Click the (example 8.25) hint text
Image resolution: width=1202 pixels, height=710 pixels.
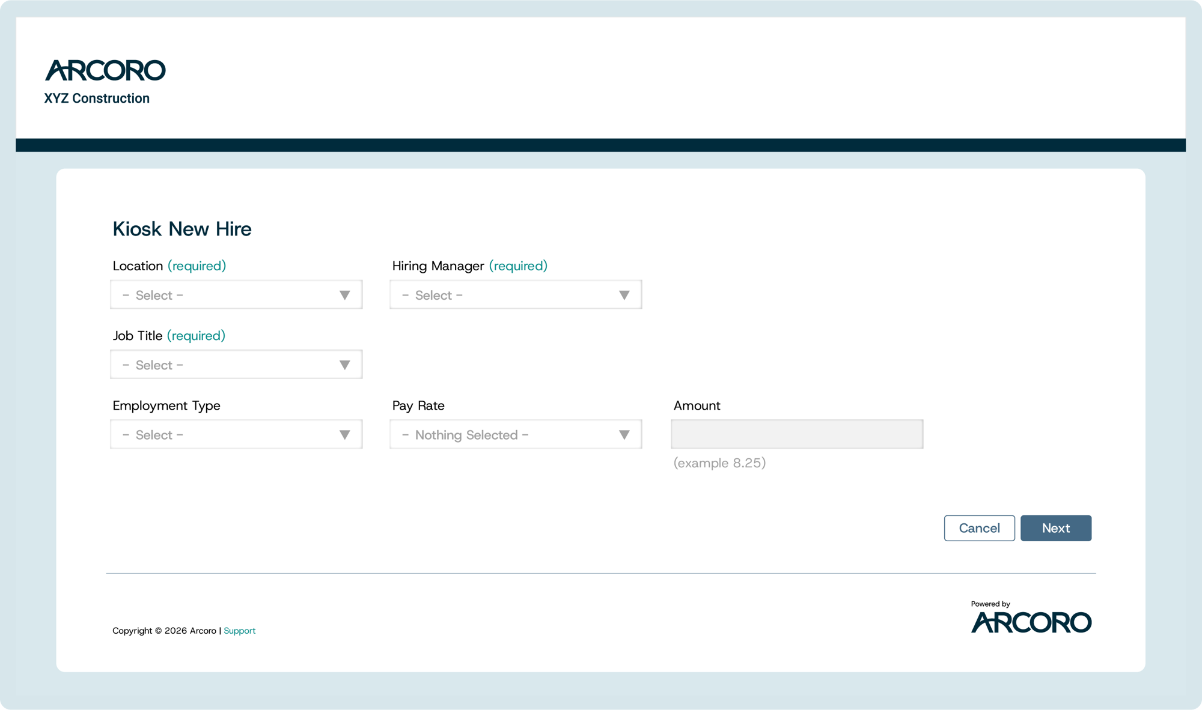tap(719, 463)
